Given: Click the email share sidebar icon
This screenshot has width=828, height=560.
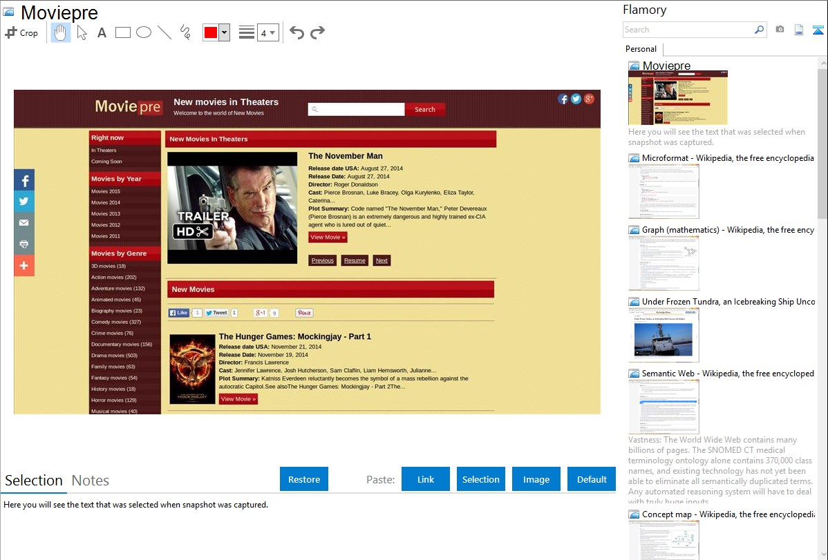Looking at the screenshot, I should [24, 223].
